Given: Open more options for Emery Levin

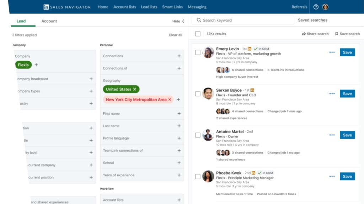Looking at the screenshot, I should [332, 52].
